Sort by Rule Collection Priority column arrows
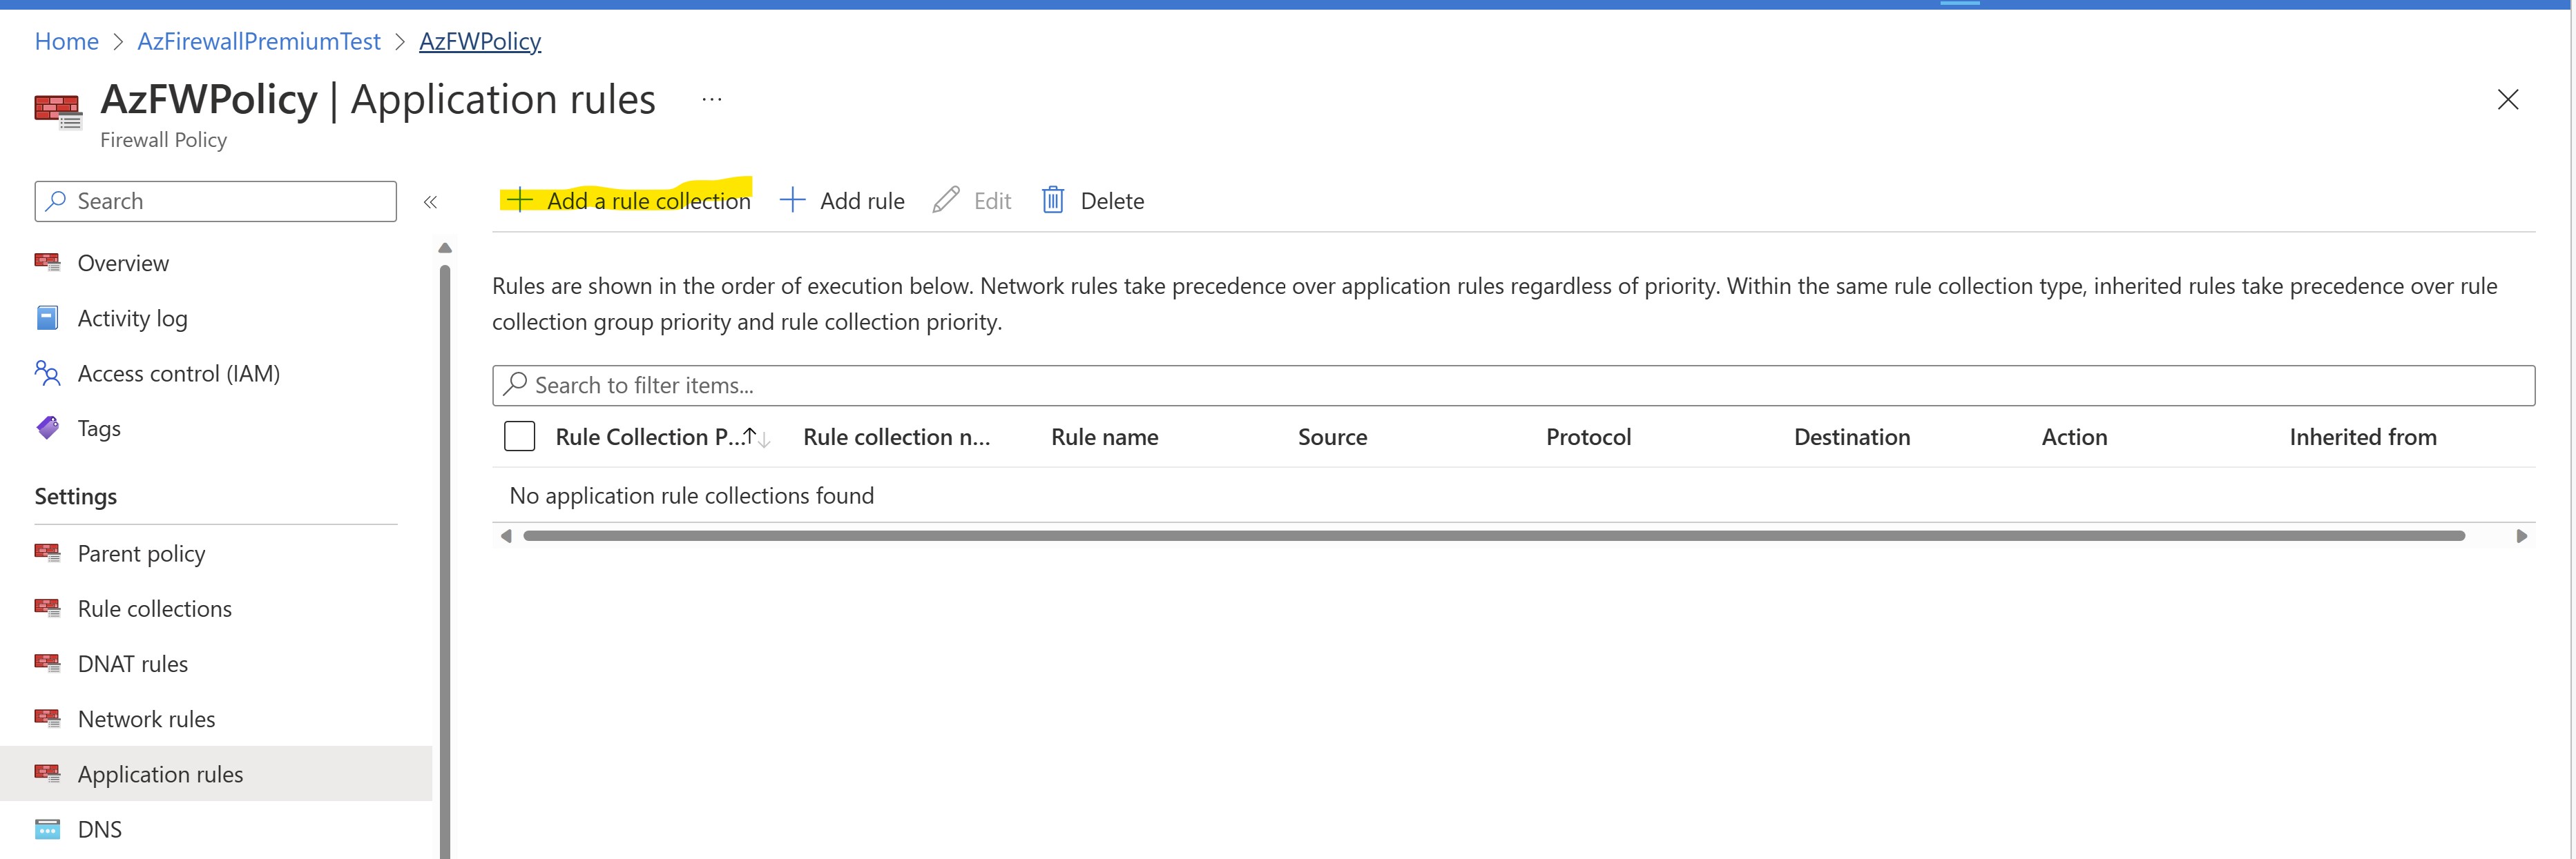This screenshot has width=2576, height=859. pos(756,437)
